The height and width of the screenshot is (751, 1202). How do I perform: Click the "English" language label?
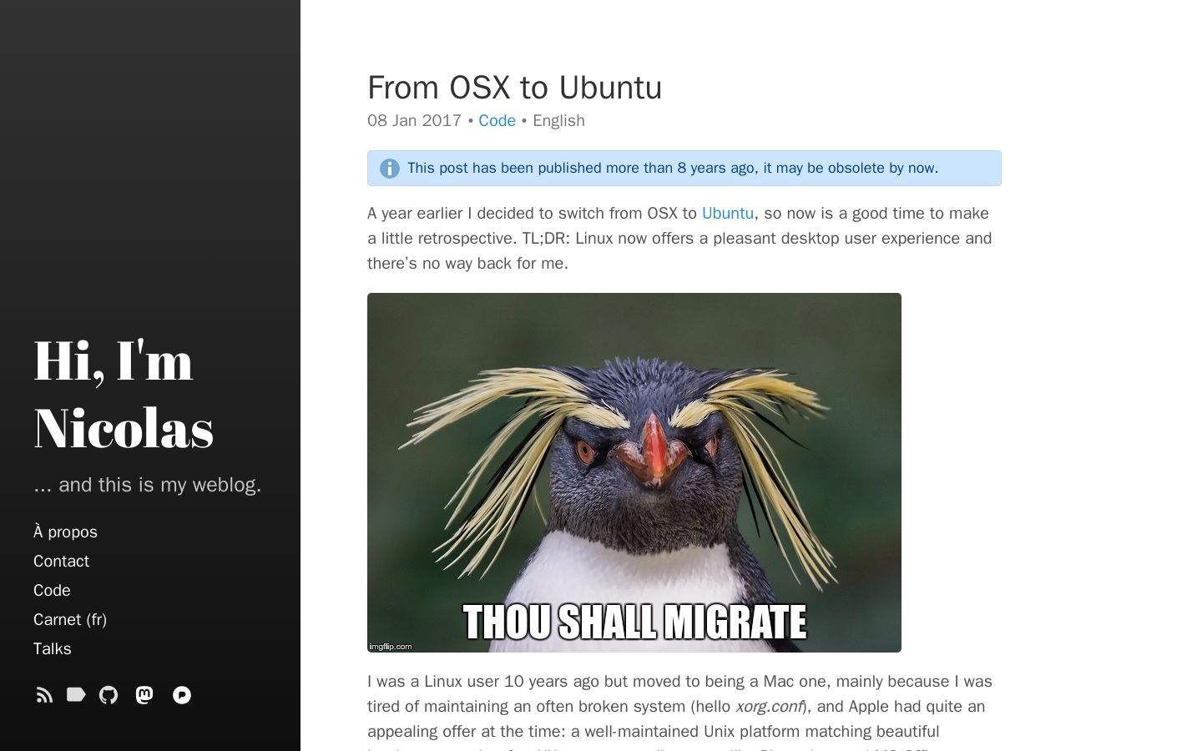click(x=558, y=120)
